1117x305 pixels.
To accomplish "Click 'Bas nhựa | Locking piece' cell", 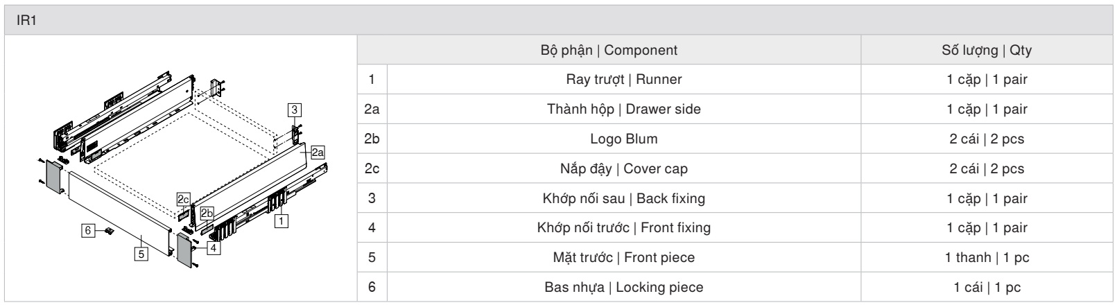I will 624,288.
